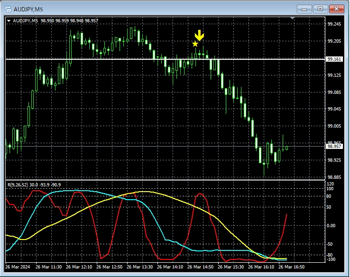Click the yellow down arrow signal marker
Viewport: 350px width, 277px height.
click(200, 35)
